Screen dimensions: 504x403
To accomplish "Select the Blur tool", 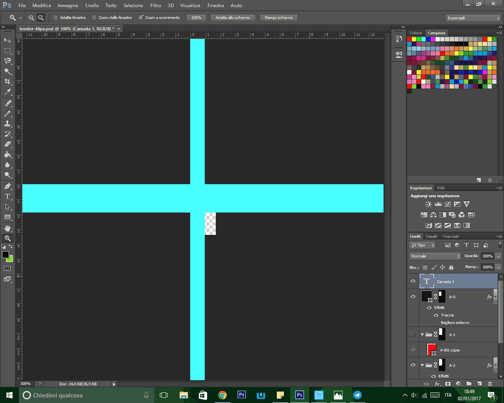I will click(7, 165).
